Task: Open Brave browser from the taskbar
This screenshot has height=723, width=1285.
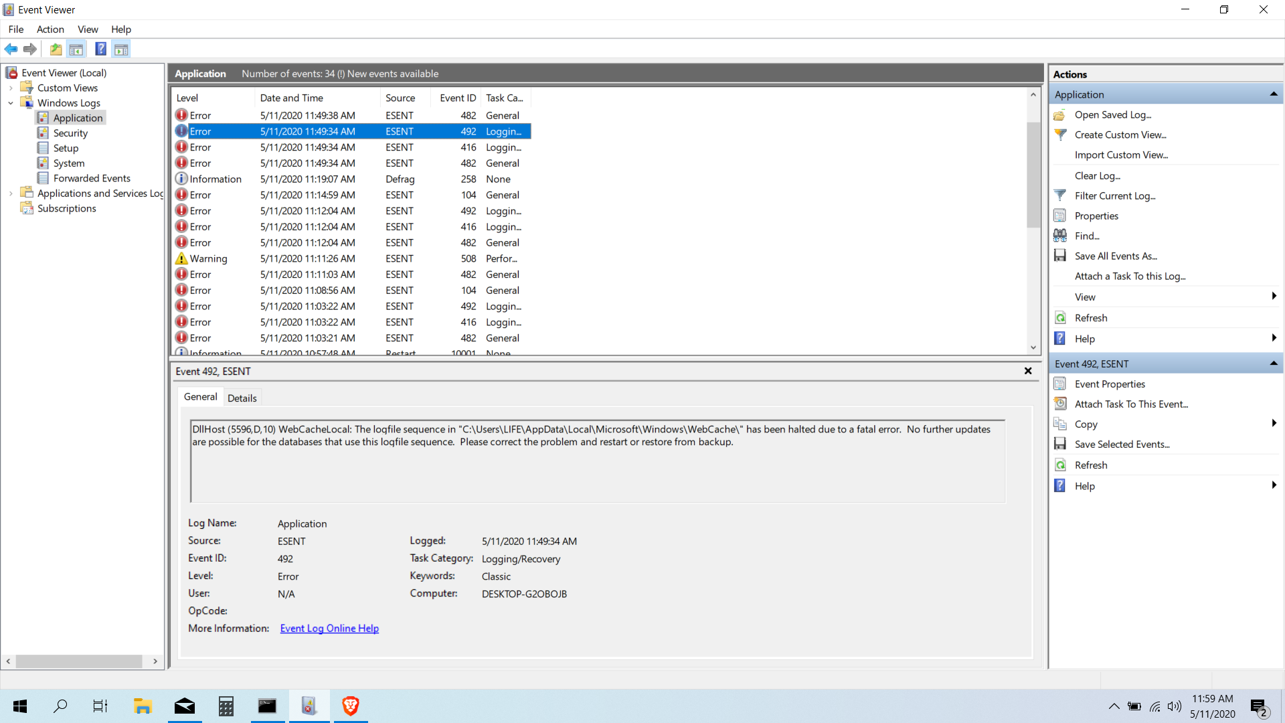Action: [350, 706]
